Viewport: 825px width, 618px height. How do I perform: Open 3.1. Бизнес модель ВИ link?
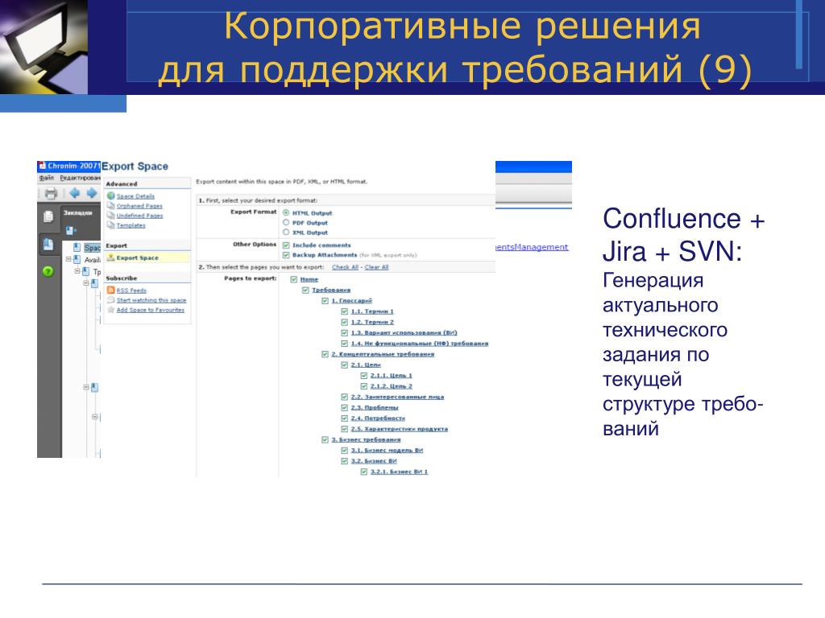pyautogui.click(x=388, y=450)
